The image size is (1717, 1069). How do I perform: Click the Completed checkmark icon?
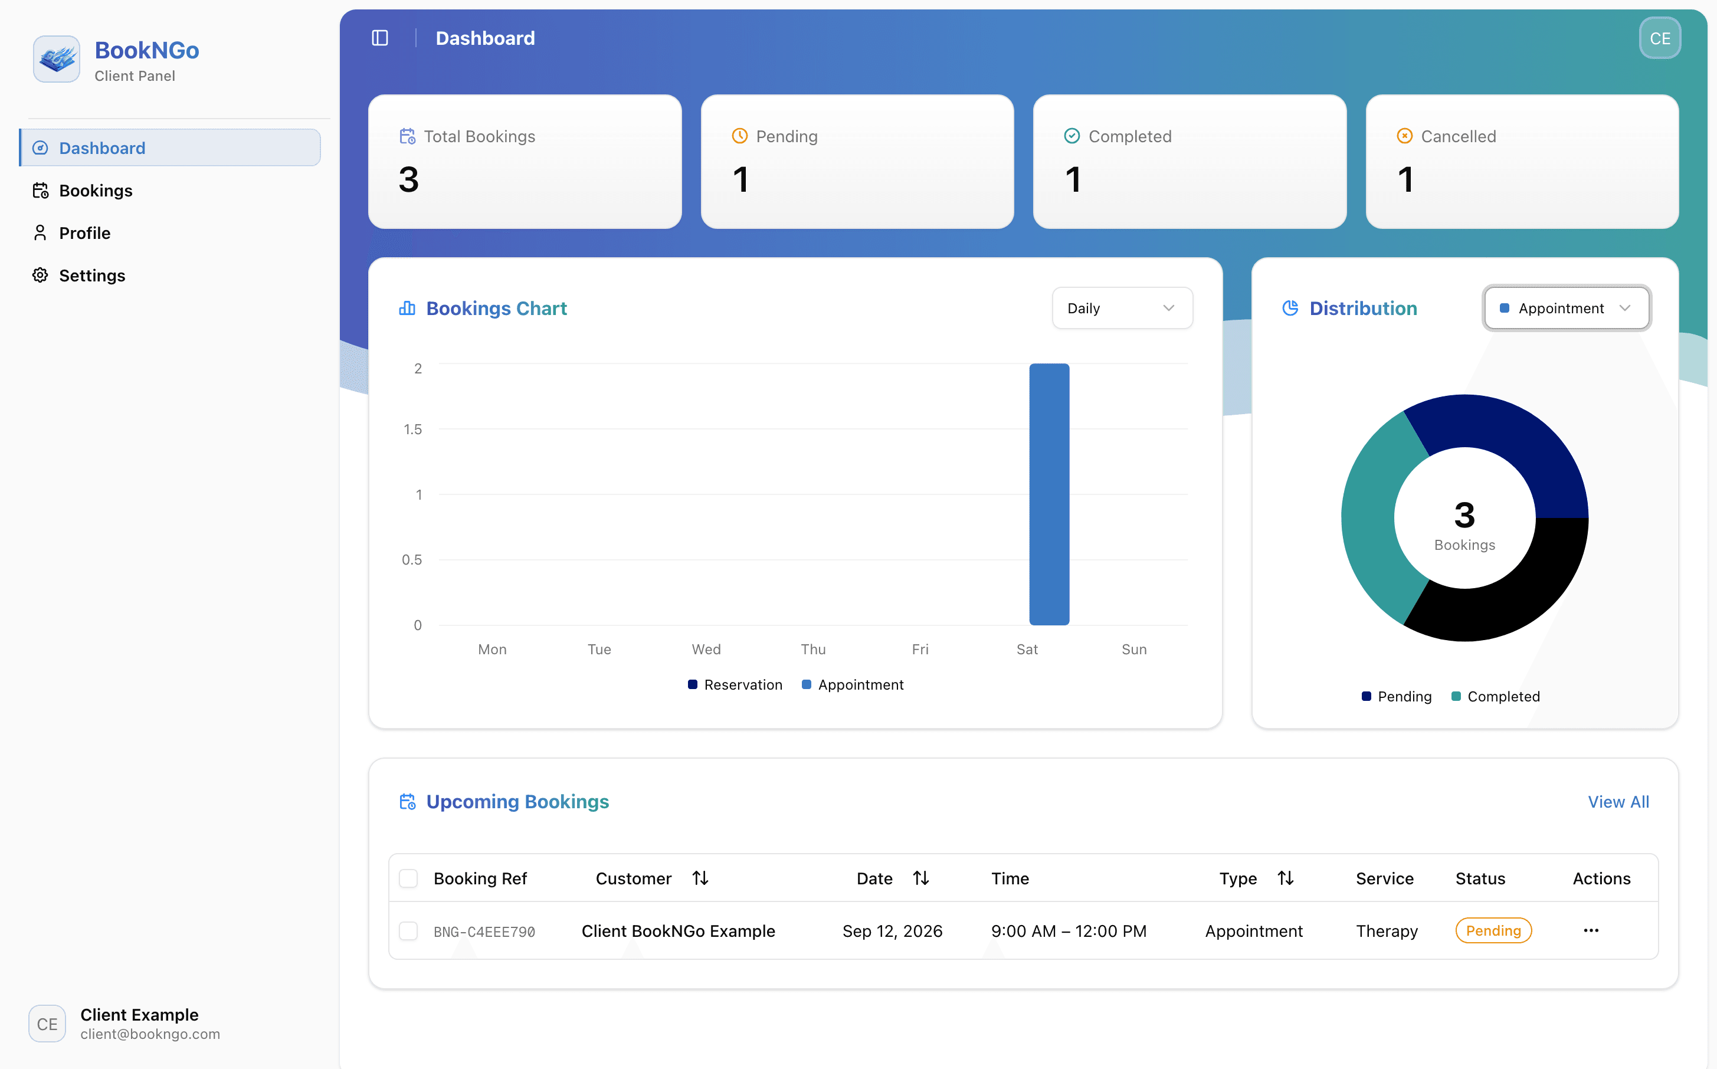tap(1072, 136)
